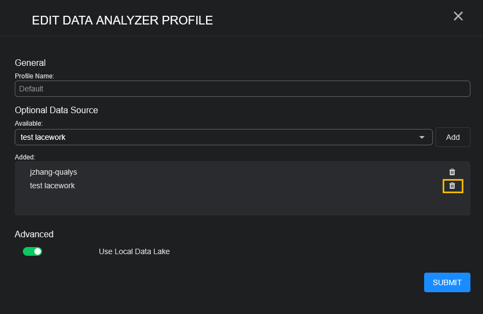Click the General section heading

pos(30,63)
